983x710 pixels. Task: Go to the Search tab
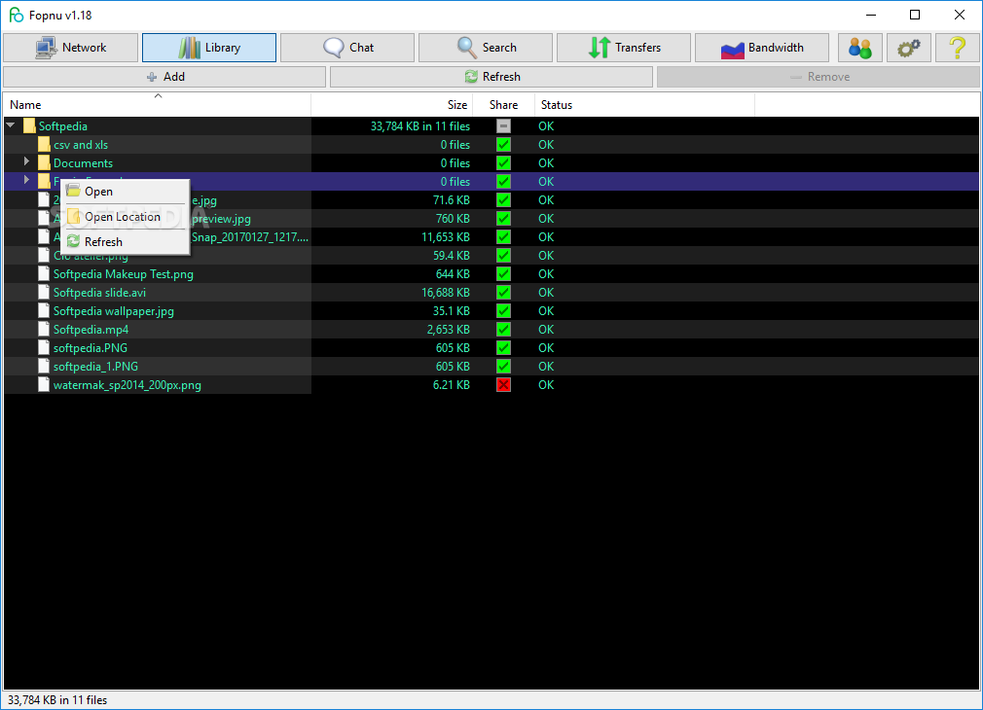486,48
